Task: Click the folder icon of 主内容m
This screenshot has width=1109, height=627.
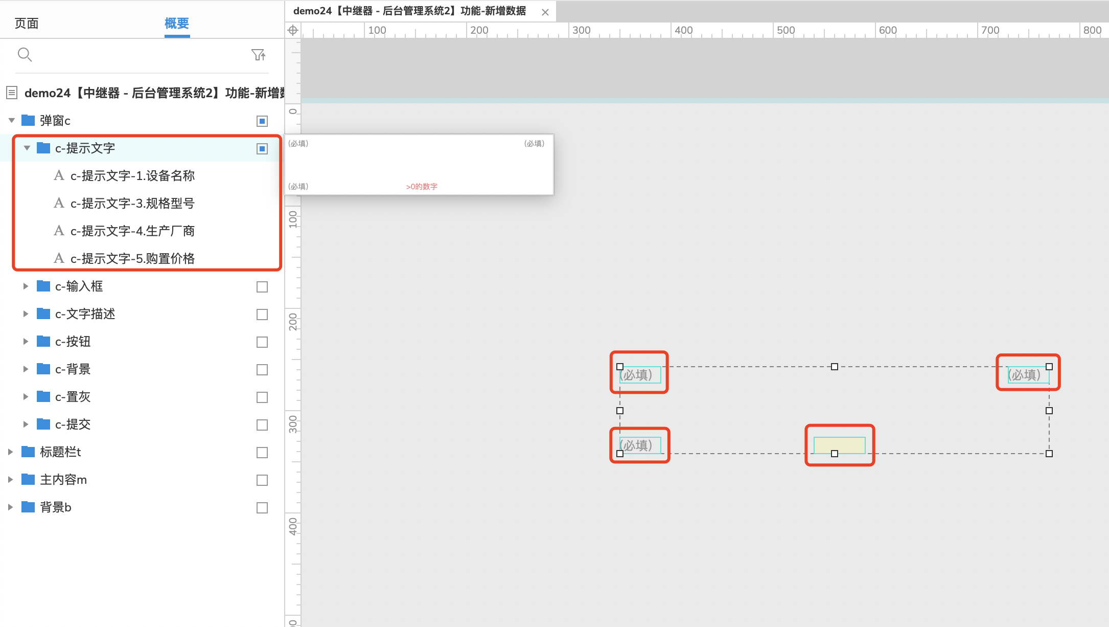Action: coord(28,479)
